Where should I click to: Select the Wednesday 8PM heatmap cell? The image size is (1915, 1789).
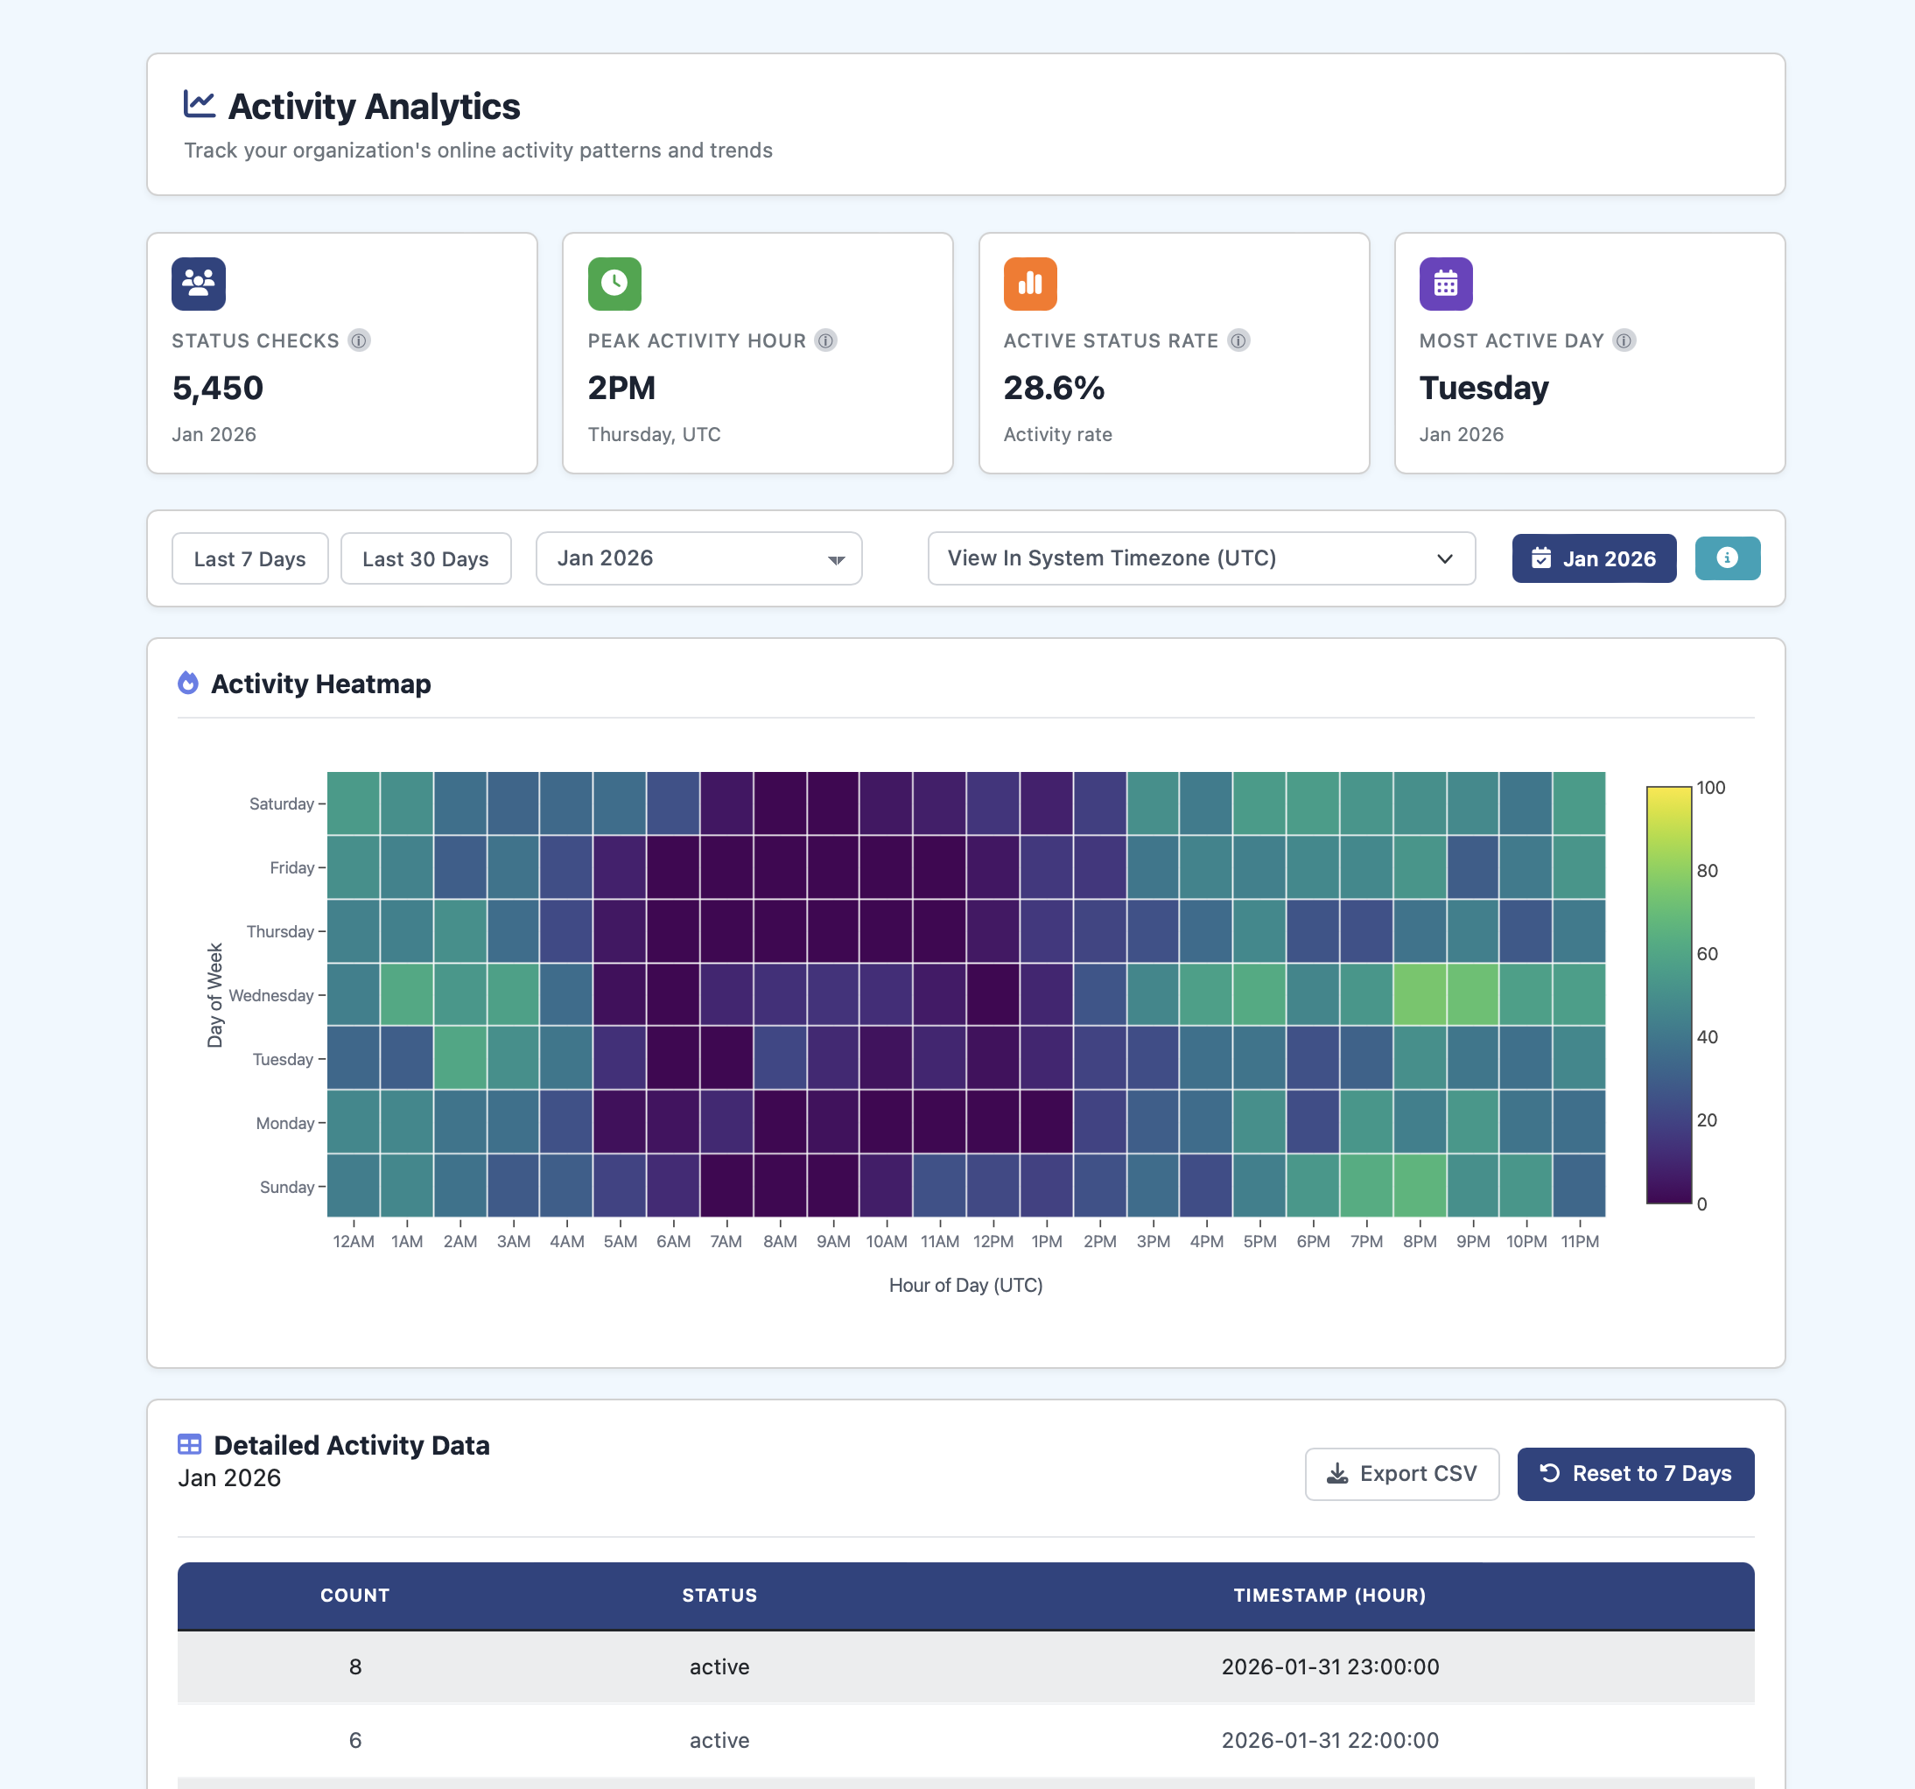click(x=1420, y=995)
